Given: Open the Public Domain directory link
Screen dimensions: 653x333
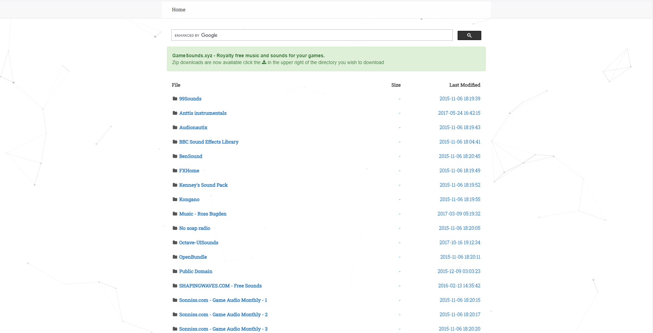Looking at the screenshot, I should [196, 271].
